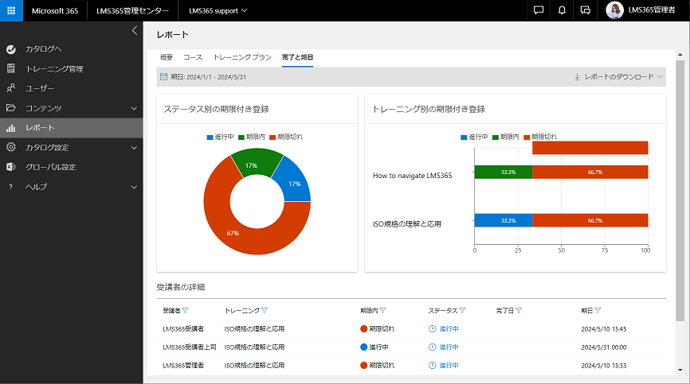Click the LMS365受講者上司 name cell
This screenshot has width=690, height=384.
(x=190, y=347)
